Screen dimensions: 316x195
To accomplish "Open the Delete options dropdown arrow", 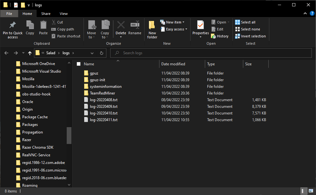I will coord(121,37).
